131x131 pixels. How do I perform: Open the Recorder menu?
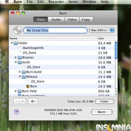coord(56,2)
